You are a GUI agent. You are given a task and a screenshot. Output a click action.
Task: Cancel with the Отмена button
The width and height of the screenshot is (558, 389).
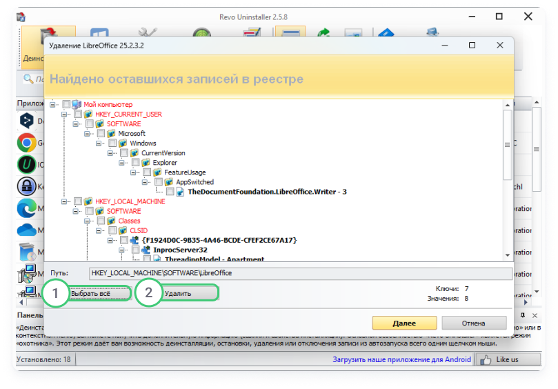point(474,323)
